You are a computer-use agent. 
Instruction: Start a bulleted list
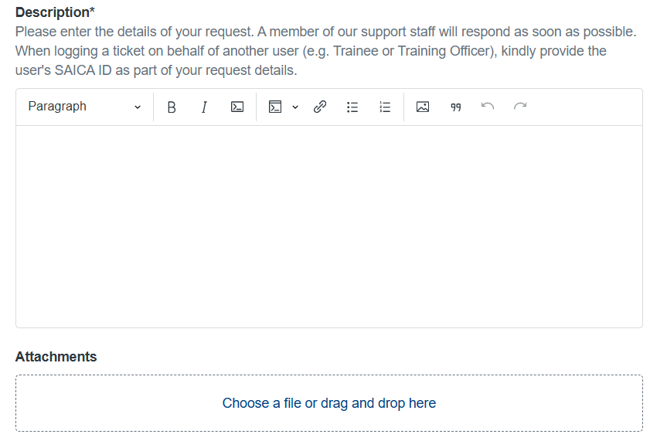coord(352,107)
